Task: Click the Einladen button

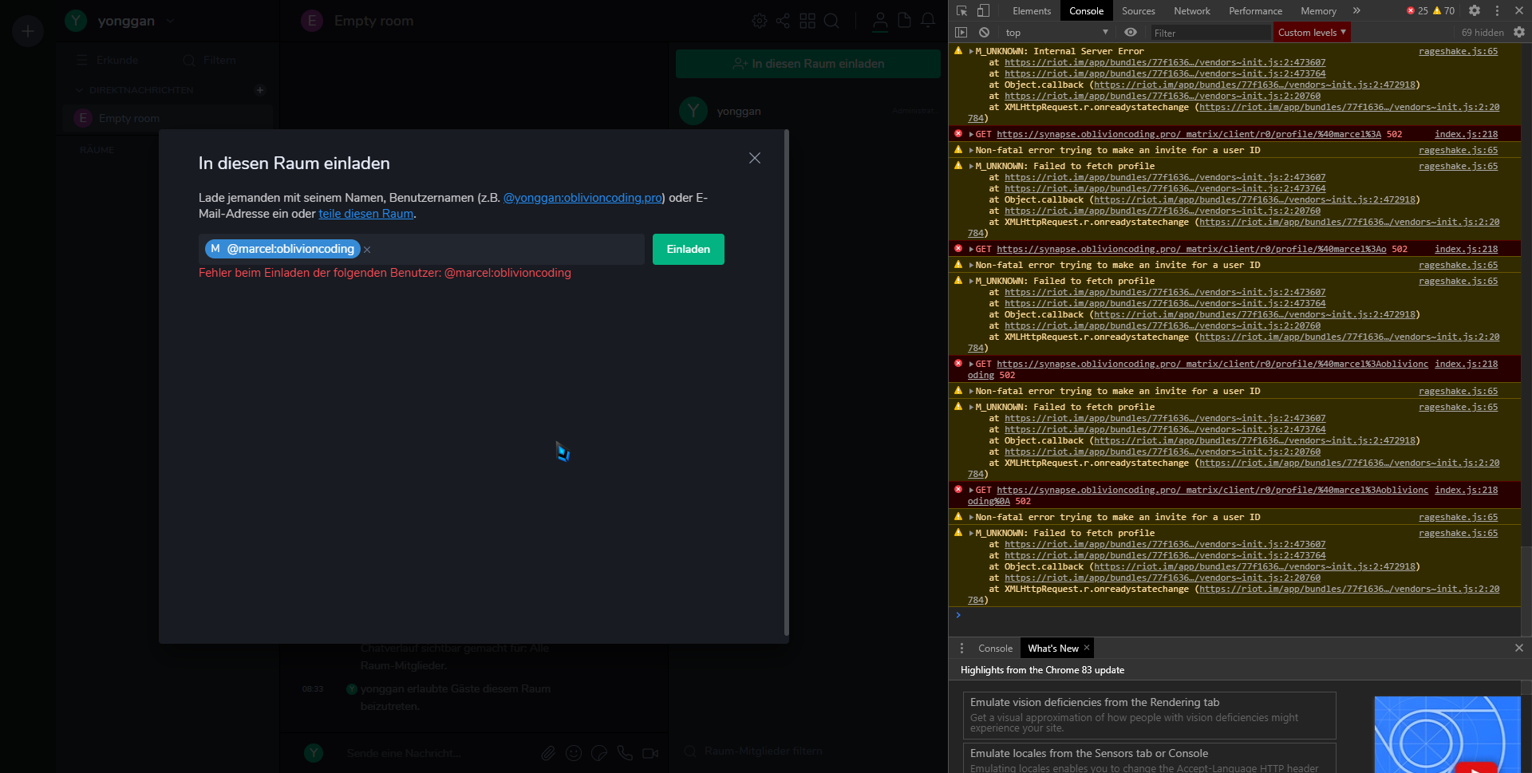Action: pos(688,249)
